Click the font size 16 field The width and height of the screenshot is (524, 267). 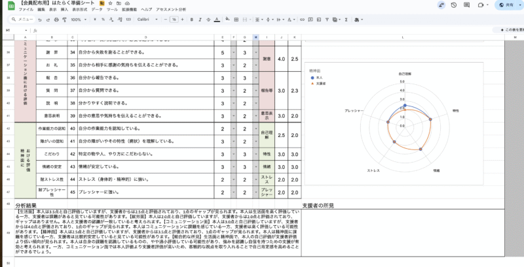(x=174, y=20)
